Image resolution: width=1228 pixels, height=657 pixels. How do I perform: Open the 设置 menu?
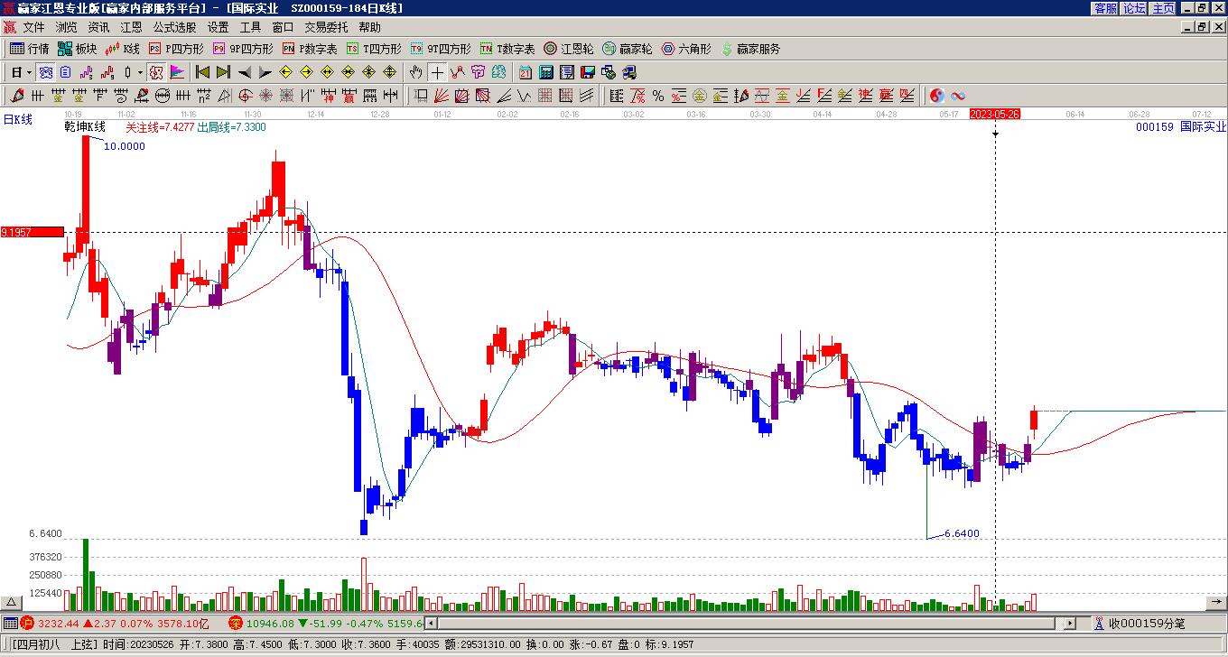tap(219, 28)
